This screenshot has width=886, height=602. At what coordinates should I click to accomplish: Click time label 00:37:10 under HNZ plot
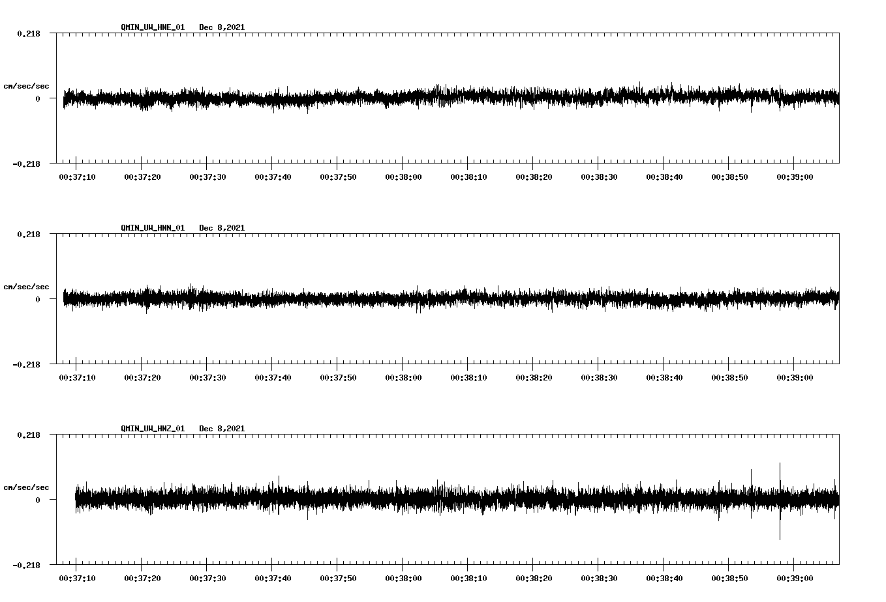77,579
